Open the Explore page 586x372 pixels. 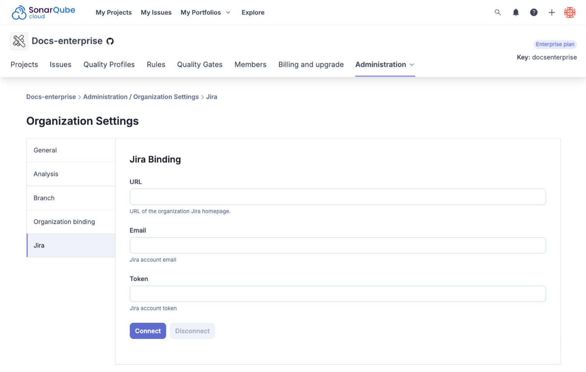pyautogui.click(x=253, y=12)
